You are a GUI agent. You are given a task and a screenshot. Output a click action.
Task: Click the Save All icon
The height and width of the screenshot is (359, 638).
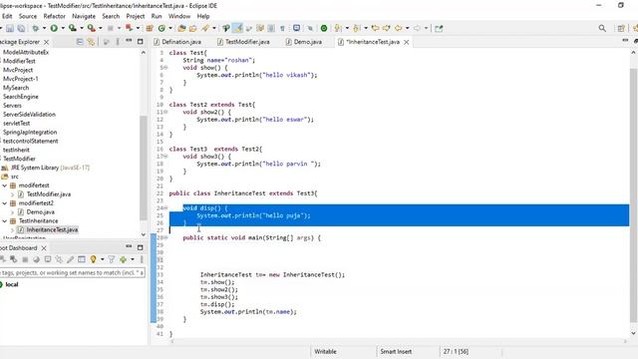[21, 28]
